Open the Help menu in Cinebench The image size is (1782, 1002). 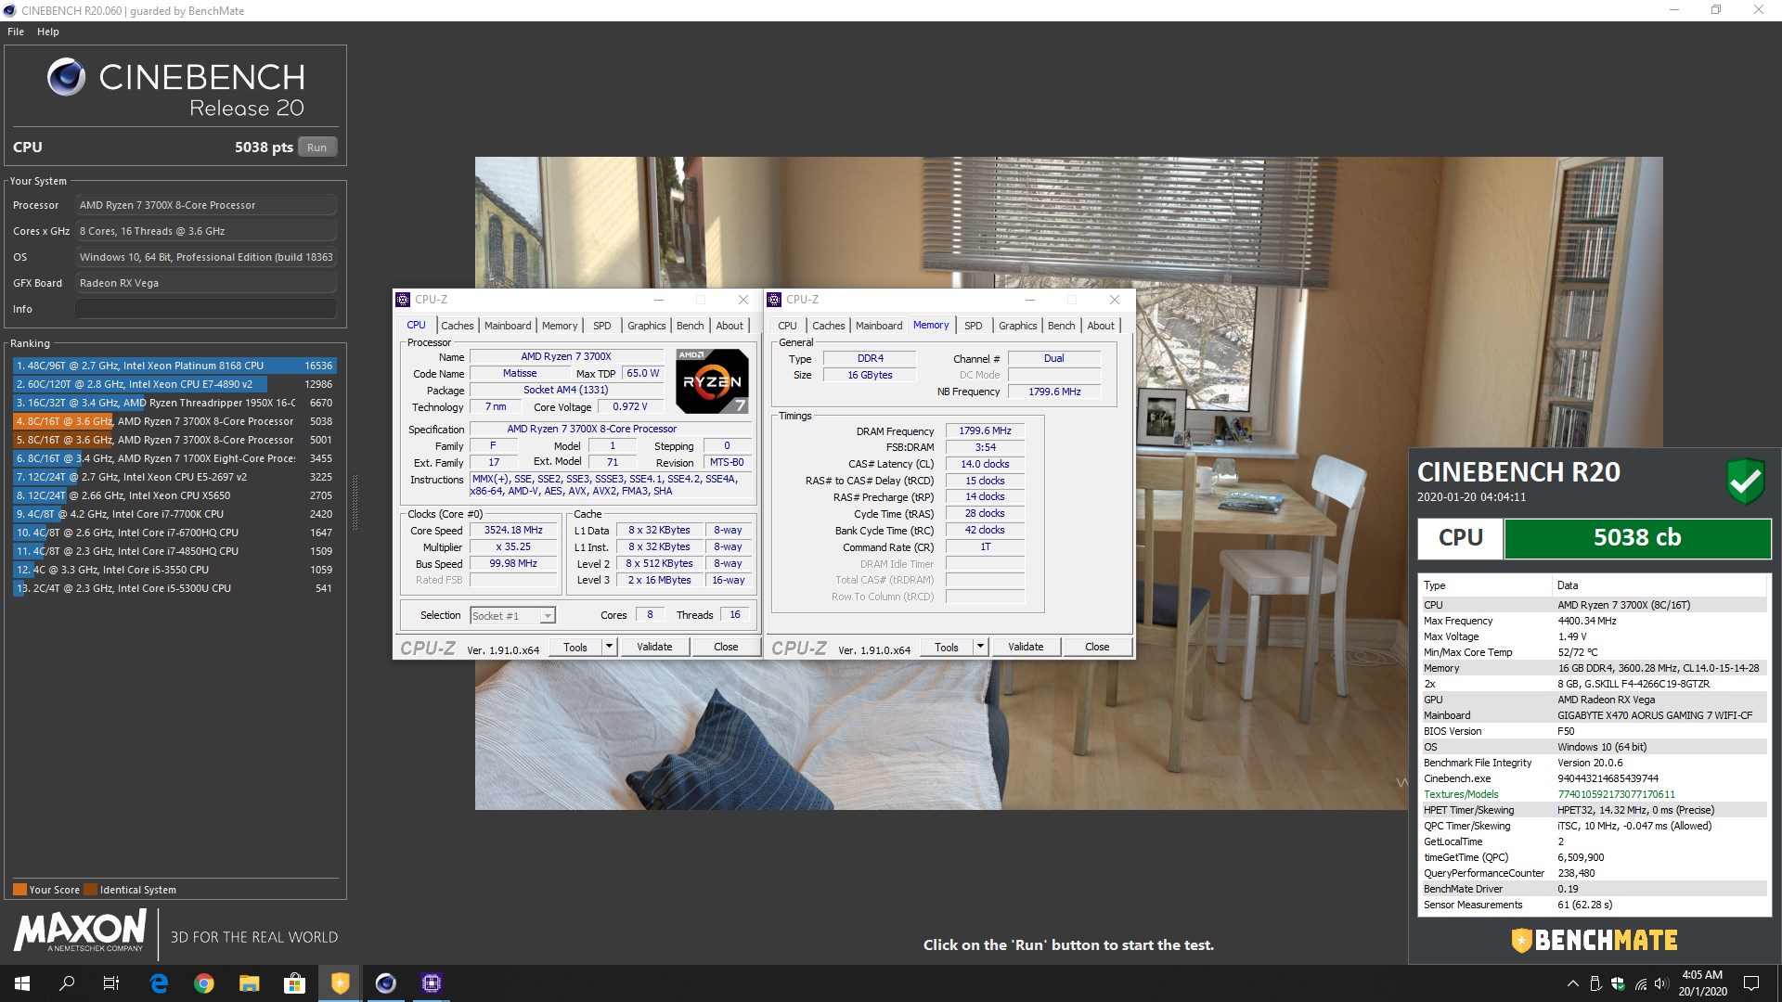click(x=48, y=32)
